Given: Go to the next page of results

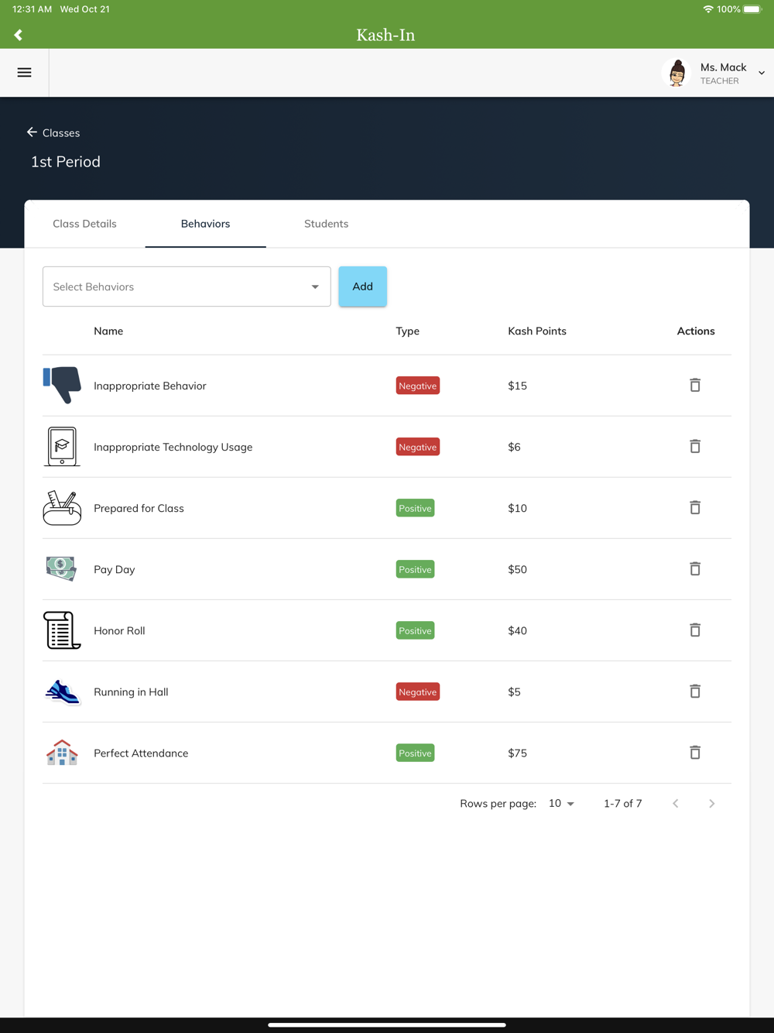Looking at the screenshot, I should coord(711,804).
